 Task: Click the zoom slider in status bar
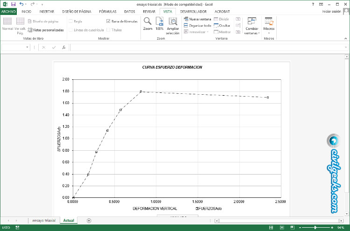click(316, 227)
